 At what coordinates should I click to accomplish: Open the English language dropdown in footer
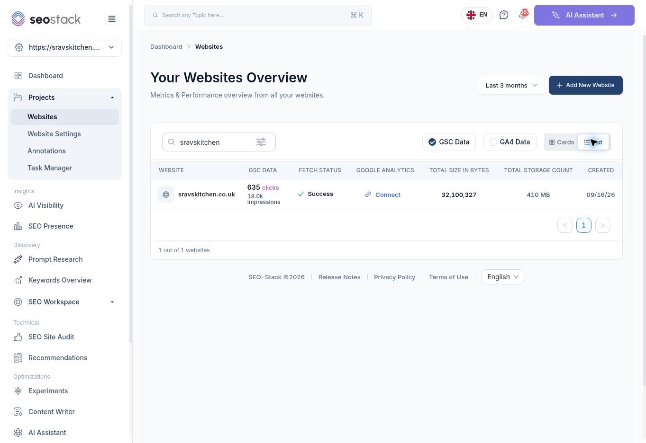click(502, 277)
